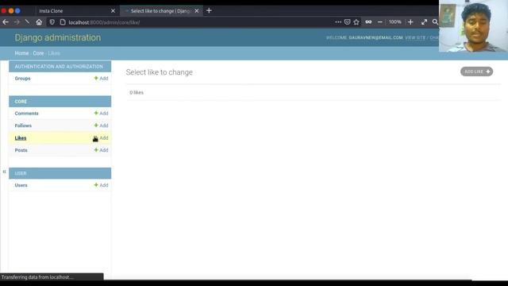508x286 pixels.
Task: Add a new Comment
Action: click(101, 113)
